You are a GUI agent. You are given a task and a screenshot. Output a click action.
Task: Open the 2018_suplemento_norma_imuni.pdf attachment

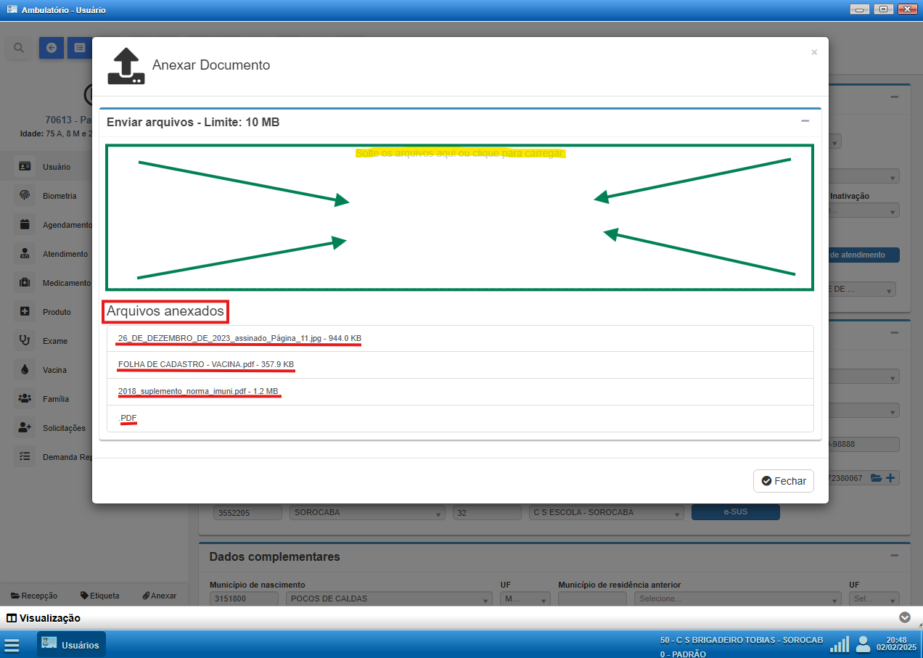tap(198, 391)
